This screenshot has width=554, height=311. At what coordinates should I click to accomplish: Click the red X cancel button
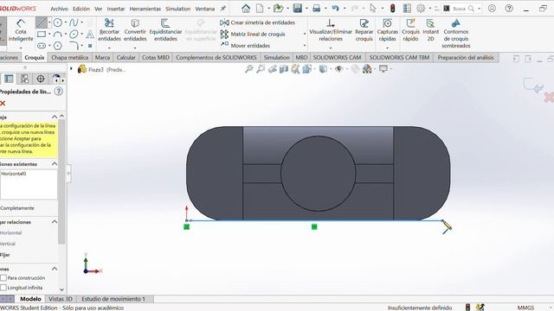(3, 104)
